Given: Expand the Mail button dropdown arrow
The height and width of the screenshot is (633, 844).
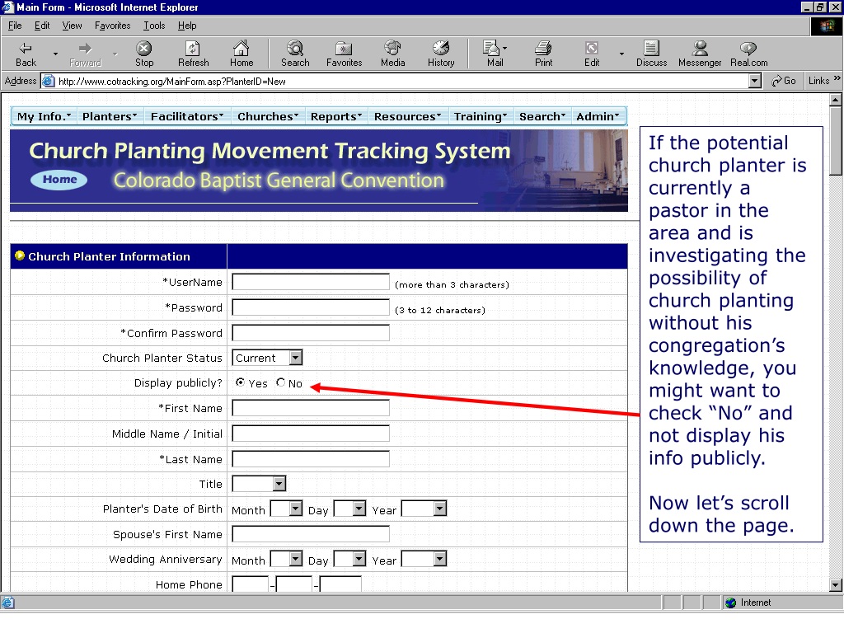Looking at the screenshot, I should [x=505, y=48].
